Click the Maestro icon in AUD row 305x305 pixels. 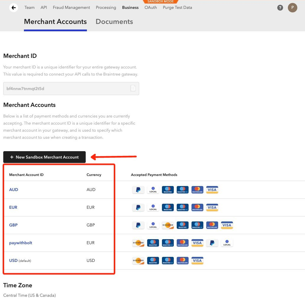coord(168,190)
